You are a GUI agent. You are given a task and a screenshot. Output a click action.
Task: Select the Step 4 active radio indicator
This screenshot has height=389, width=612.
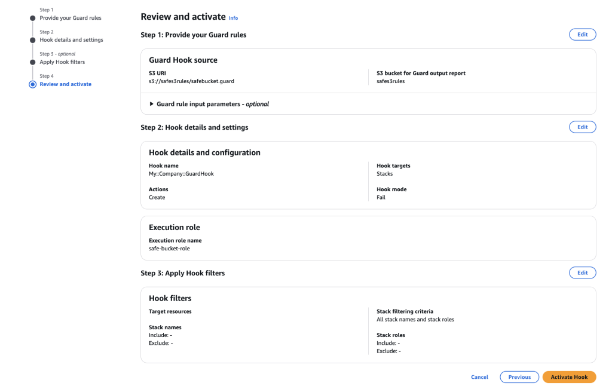[x=32, y=84]
